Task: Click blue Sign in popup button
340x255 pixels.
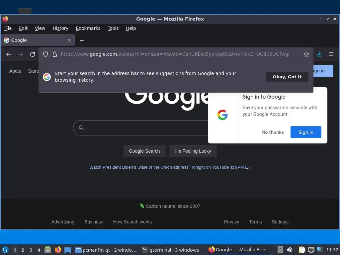Action: [x=306, y=132]
